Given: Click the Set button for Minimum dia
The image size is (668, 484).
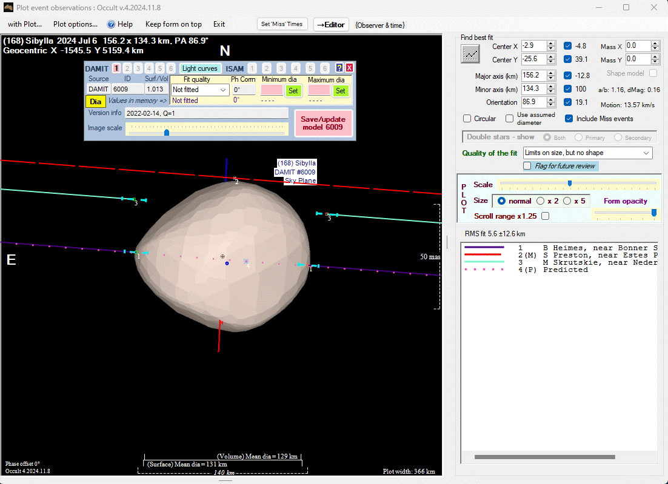Looking at the screenshot, I should (293, 90).
